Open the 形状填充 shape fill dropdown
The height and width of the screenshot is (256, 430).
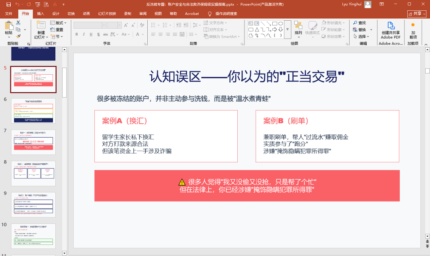[x=333, y=23]
